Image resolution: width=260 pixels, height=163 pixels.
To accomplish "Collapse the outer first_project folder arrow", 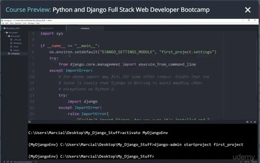I will [x=4, y=33].
